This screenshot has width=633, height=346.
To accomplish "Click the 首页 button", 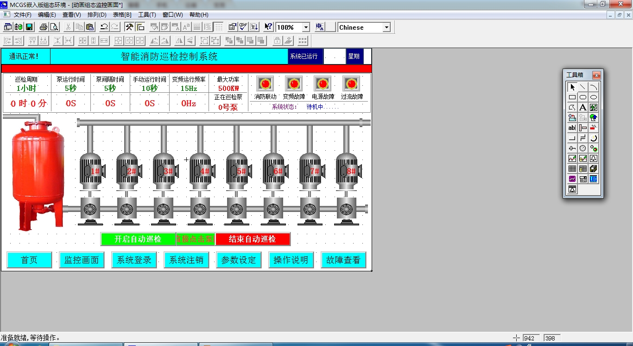I will coord(29,260).
